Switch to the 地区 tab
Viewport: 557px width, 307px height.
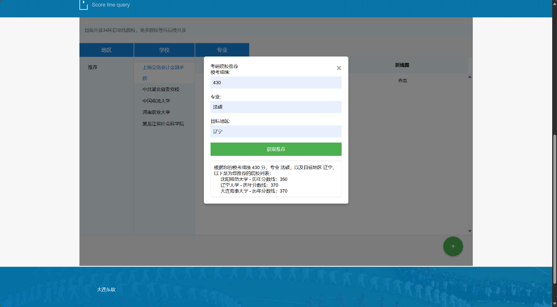point(106,50)
